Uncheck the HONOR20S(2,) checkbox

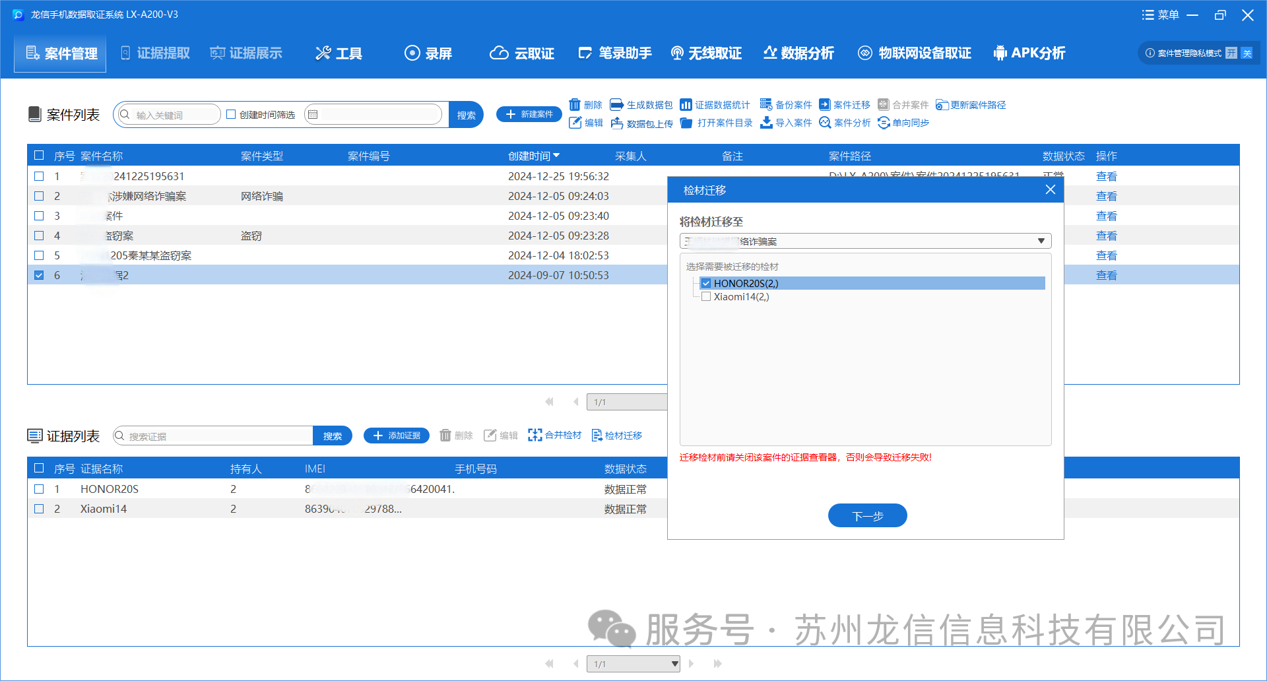click(x=706, y=284)
